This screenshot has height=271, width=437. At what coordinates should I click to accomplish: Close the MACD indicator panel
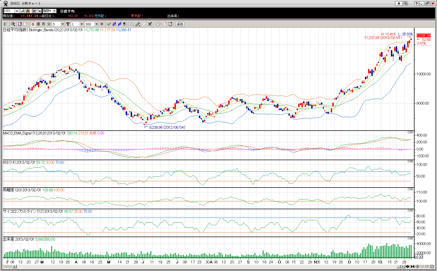412,132
